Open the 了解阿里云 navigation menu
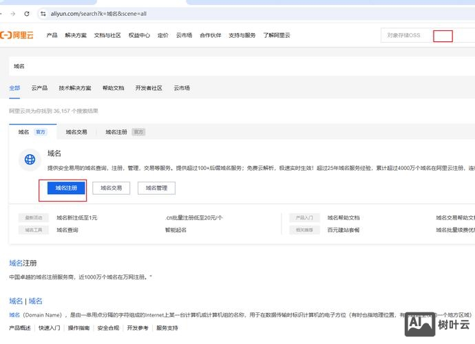 [277, 35]
